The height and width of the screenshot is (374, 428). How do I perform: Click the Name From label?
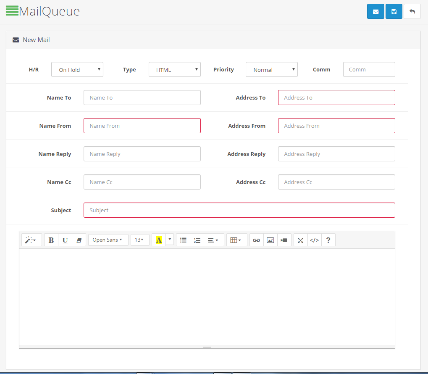55,126
